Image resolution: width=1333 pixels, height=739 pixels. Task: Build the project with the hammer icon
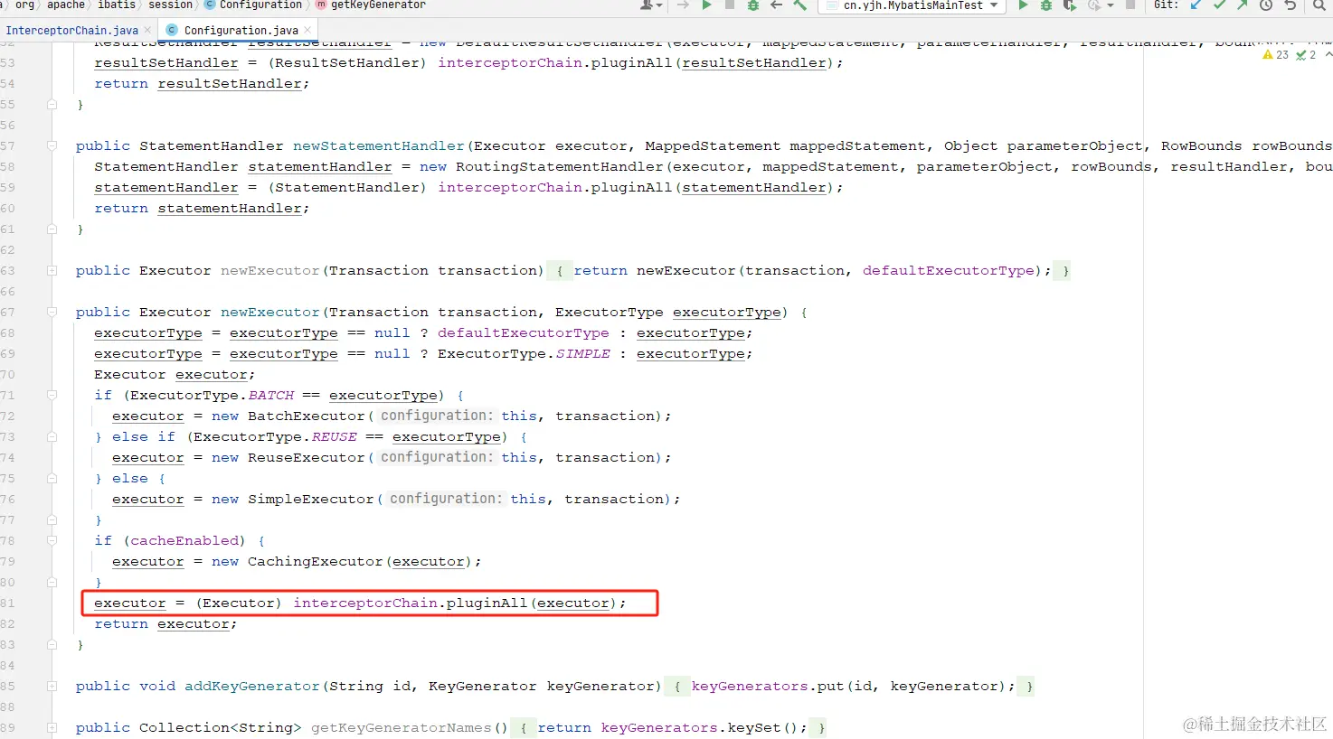[x=799, y=5]
